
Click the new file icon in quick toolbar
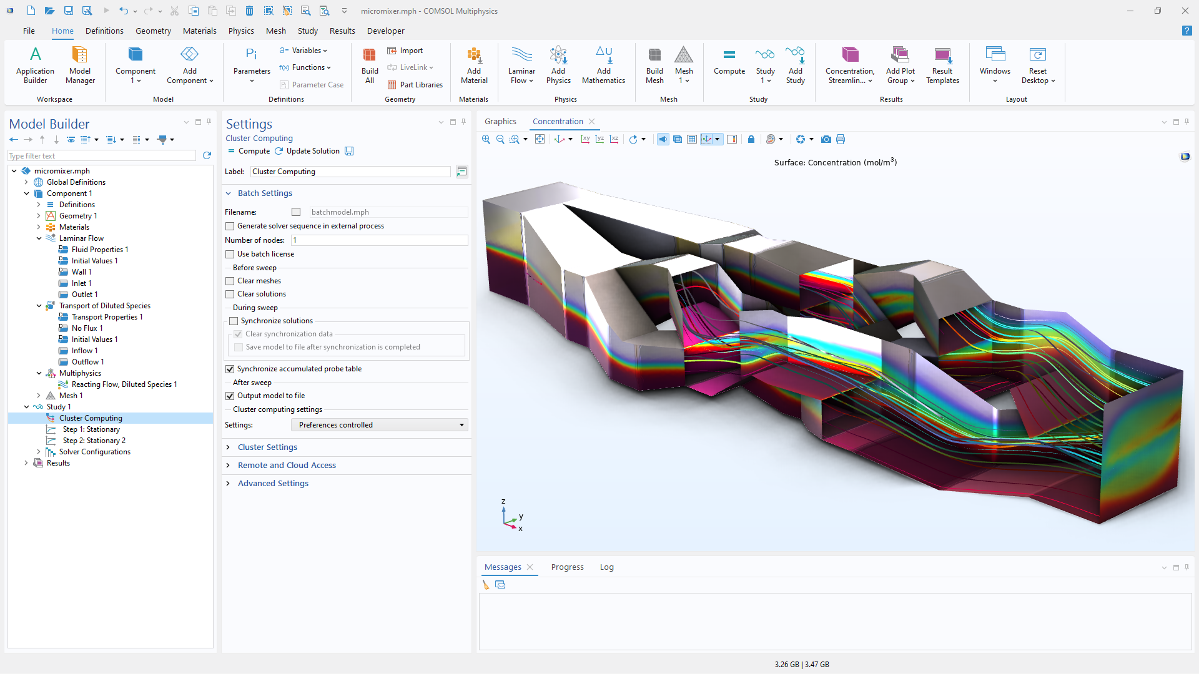[31, 11]
